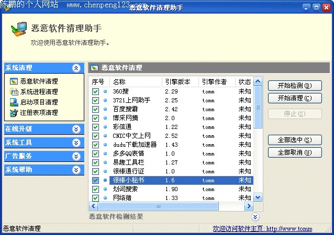Click the 启动项目清理 icon
The width and height of the screenshot is (334, 235).
[14, 102]
